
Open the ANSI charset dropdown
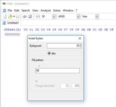(78, 16)
